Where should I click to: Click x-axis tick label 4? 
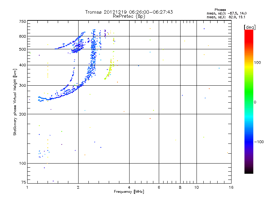pyautogui.click(x=129, y=187)
